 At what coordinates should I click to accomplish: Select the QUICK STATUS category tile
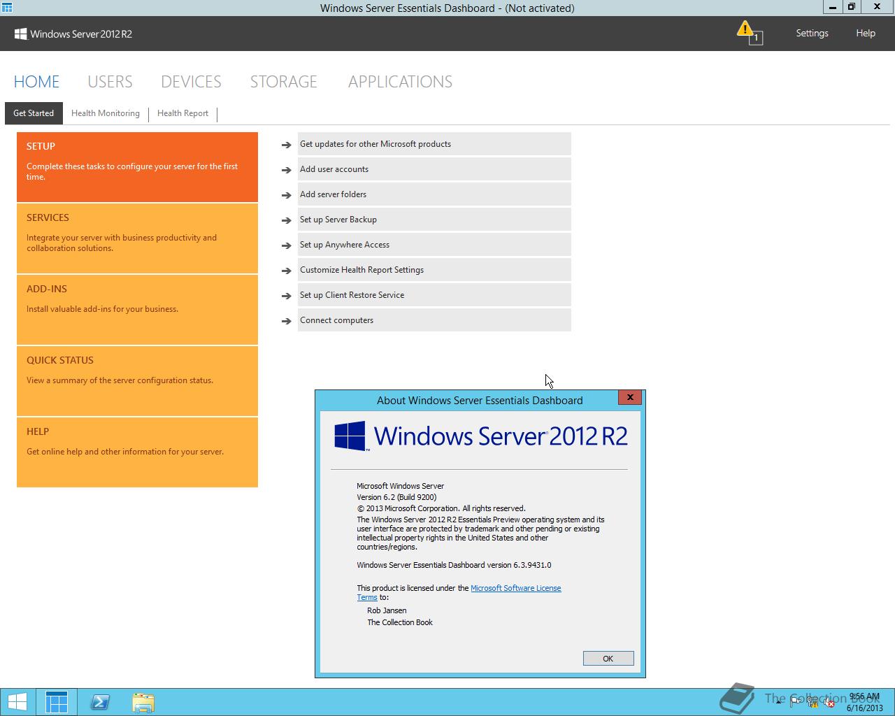pos(137,380)
